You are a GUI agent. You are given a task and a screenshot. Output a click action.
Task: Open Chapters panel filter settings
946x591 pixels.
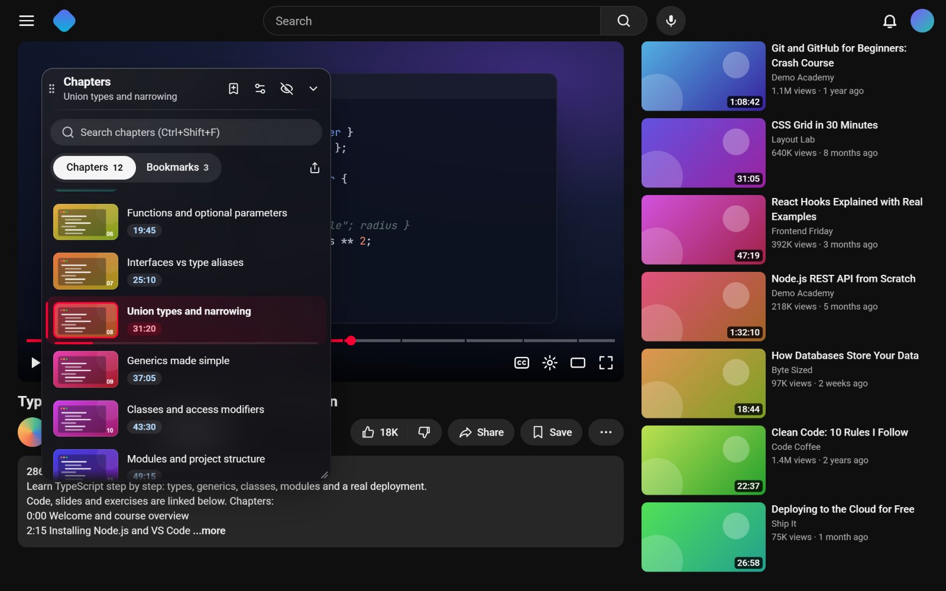click(x=260, y=89)
